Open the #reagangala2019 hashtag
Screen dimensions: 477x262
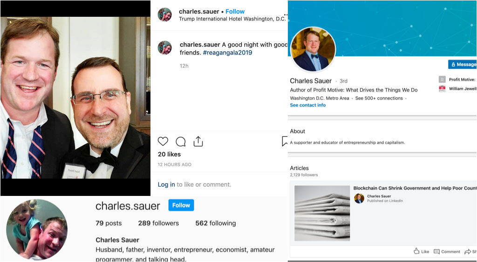click(227, 53)
